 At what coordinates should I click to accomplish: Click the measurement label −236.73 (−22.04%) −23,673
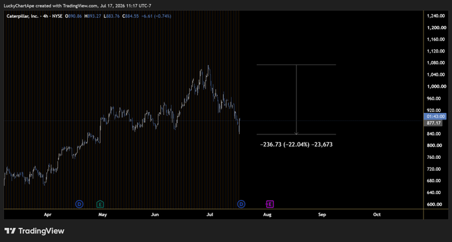tap(296, 144)
